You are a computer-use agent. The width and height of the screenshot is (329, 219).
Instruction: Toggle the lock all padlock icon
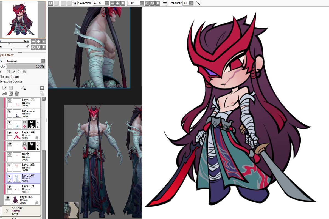tap(24, 72)
